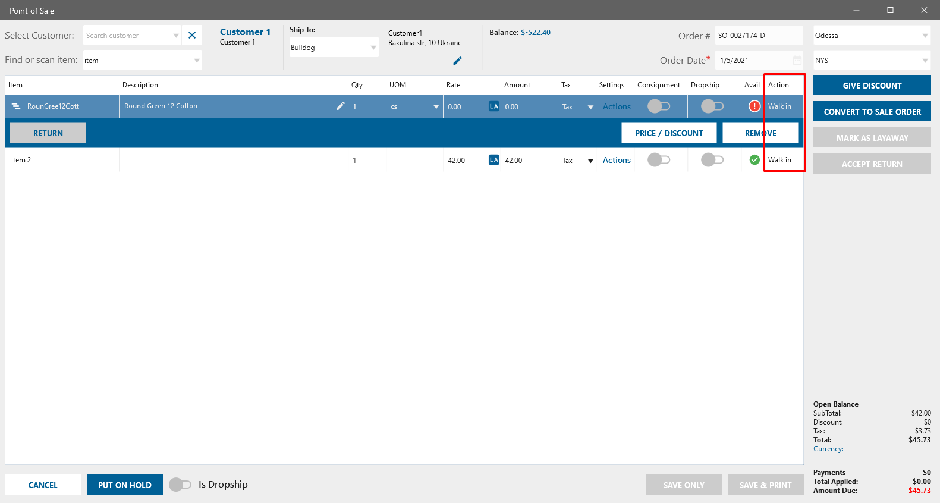Cancel the current order
The image size is (940, 503).
pos(43,485)
